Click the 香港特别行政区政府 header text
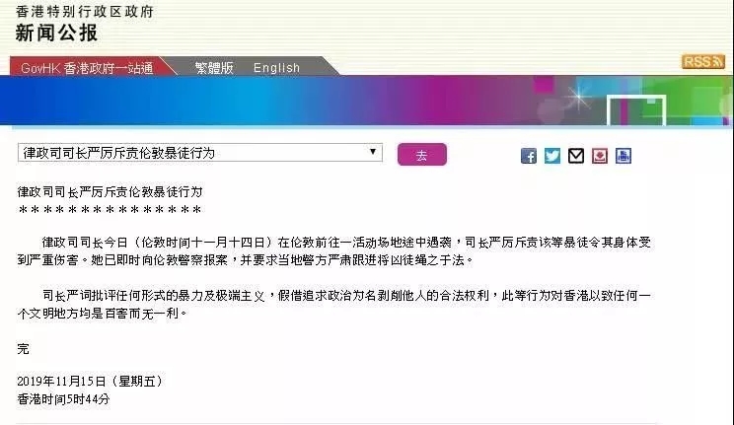This screenshot has width=734, height=425. [x=85, y=11]
